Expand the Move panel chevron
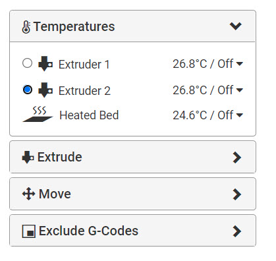 [237, 194]
